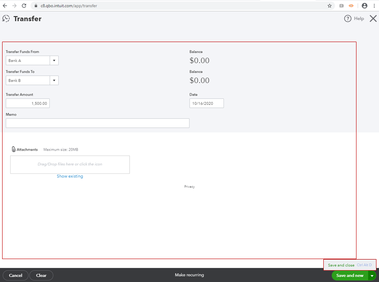Click the Help text link
379x282 pixels.
point(359,19)
